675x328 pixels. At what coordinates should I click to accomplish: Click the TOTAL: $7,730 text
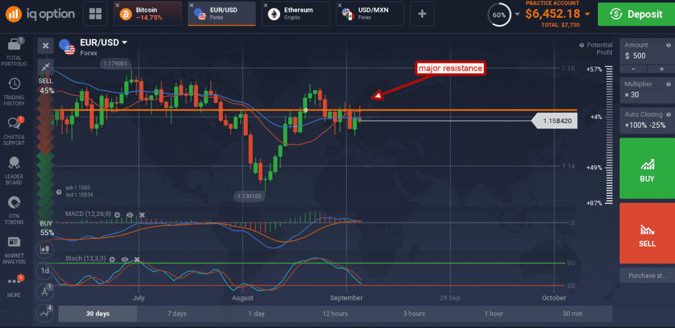pyautogui.click(x=560, y=26)
